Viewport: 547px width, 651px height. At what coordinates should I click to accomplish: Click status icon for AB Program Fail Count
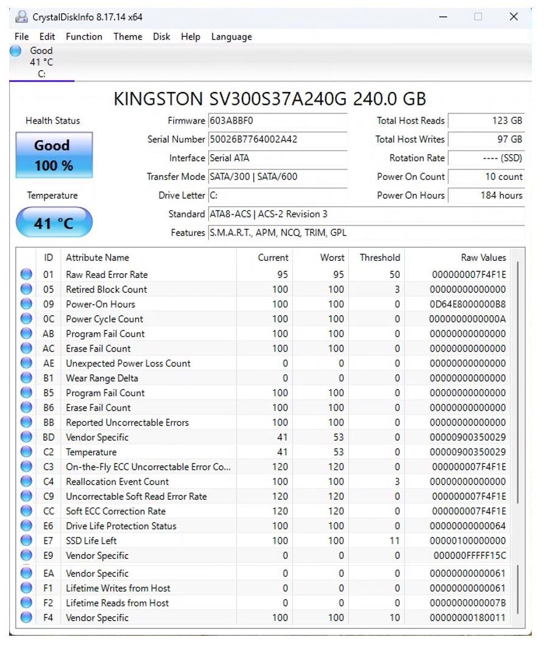[26, 333]
